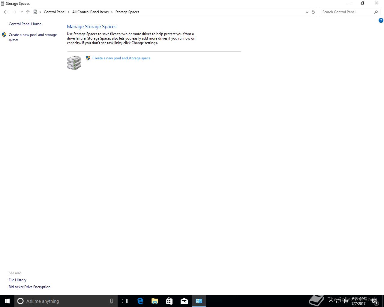Select Storage Spaces in the breadcrumb
This screenshot has height=307, width=384.
pos(127,12)
